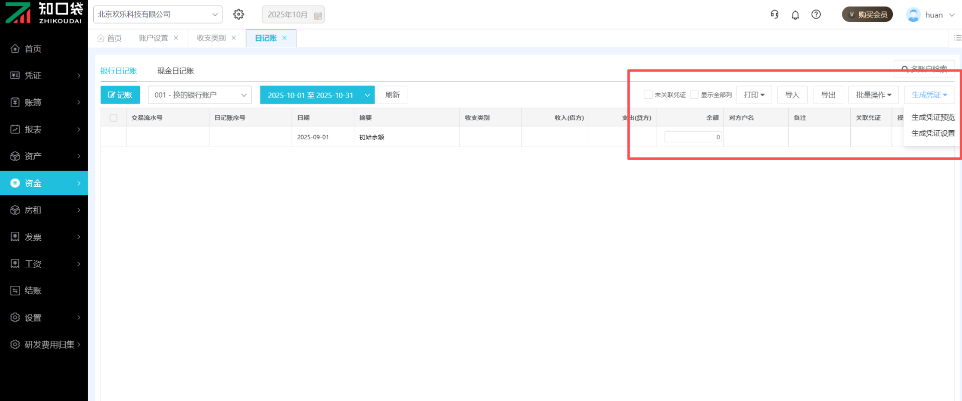Screen dimensions: 962x401
Task: Expand the 001 bank account dropdown
Action: point(199,95)
